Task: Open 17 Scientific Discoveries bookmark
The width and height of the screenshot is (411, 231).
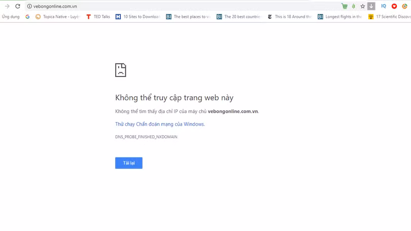Action: (390, 17)
